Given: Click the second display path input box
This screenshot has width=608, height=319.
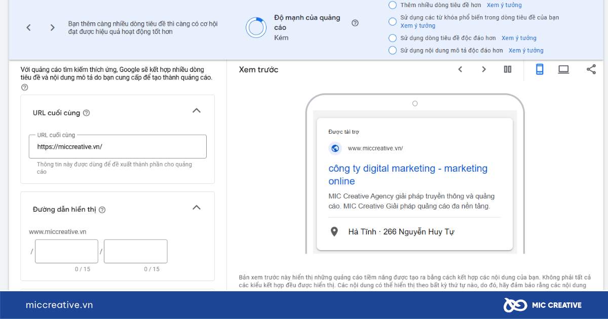Looking at the screenshot, I should tap(135, 251).
